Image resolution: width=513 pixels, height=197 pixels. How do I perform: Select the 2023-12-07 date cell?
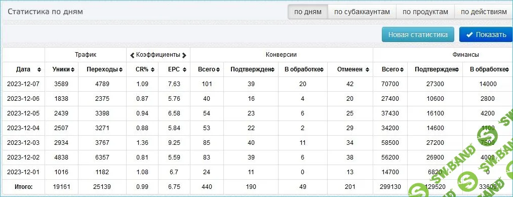[23, 84]
